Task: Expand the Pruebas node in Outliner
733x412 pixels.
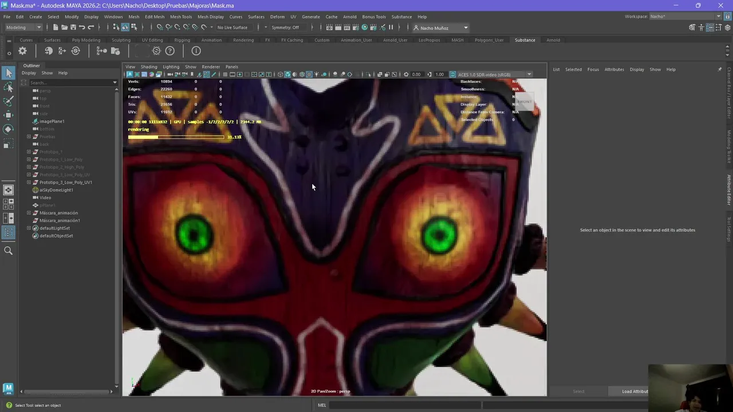Action: click(29, 137)
